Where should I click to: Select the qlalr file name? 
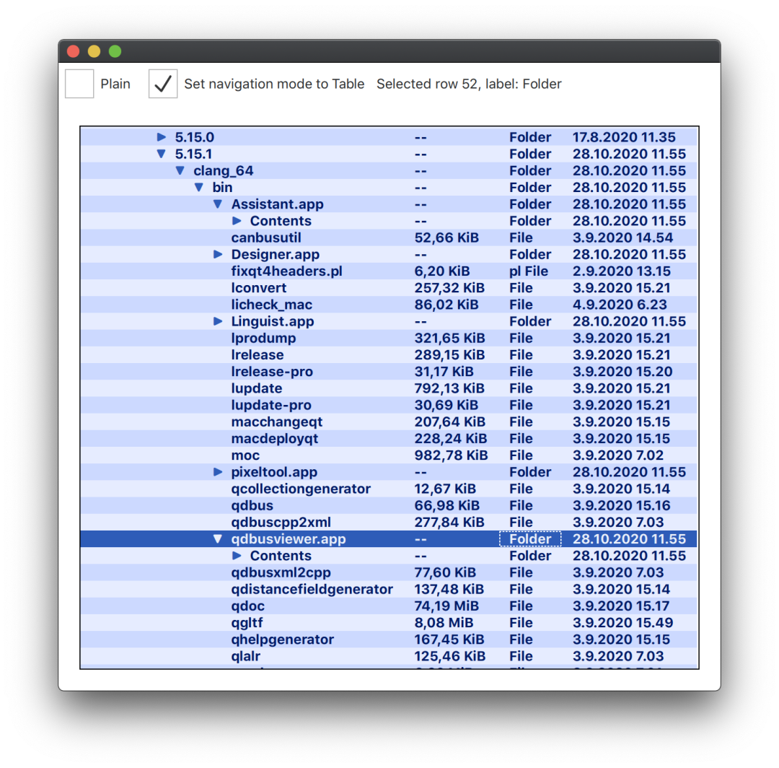pyautogui.click(x=246, y=655)
